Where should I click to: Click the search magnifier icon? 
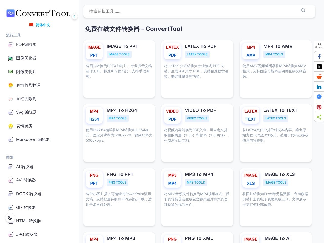[303, 11]
